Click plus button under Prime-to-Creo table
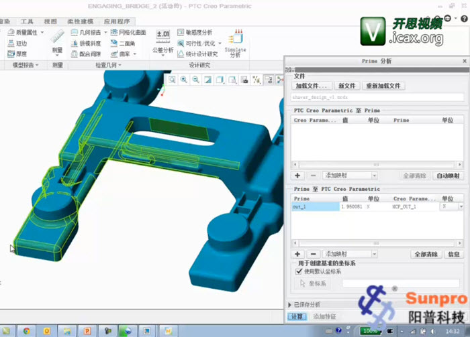The height and width of the screenshot is (337, 470). (x=297, y=254)
